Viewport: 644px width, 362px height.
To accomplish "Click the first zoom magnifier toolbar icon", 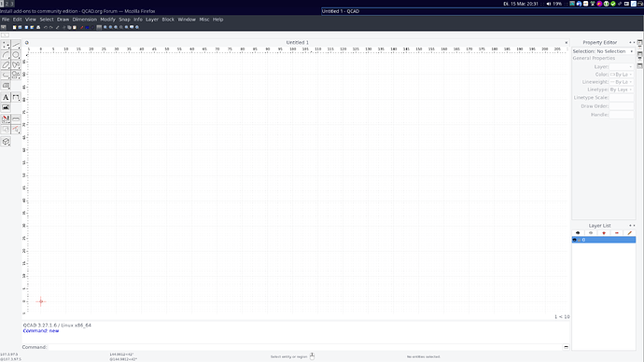I will (105, 27).
